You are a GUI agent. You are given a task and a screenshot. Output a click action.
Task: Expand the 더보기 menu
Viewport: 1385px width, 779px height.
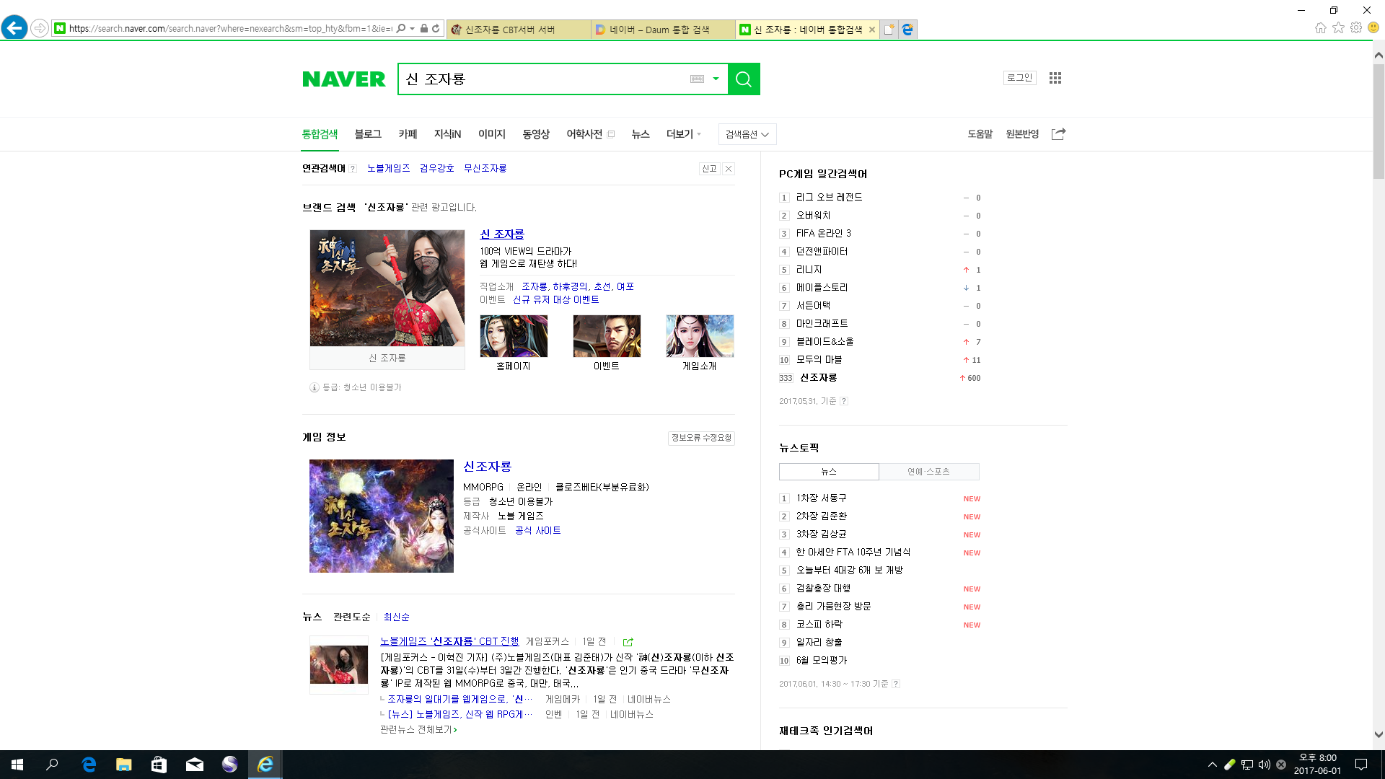click(x=683, y=134)
